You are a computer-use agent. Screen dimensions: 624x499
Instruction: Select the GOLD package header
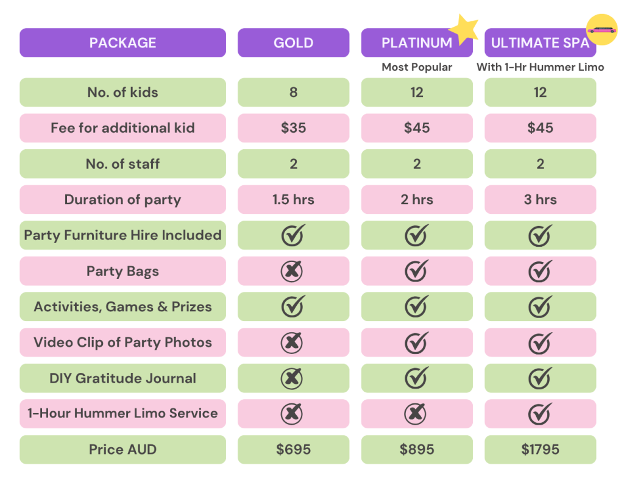(x=293, y=43)
